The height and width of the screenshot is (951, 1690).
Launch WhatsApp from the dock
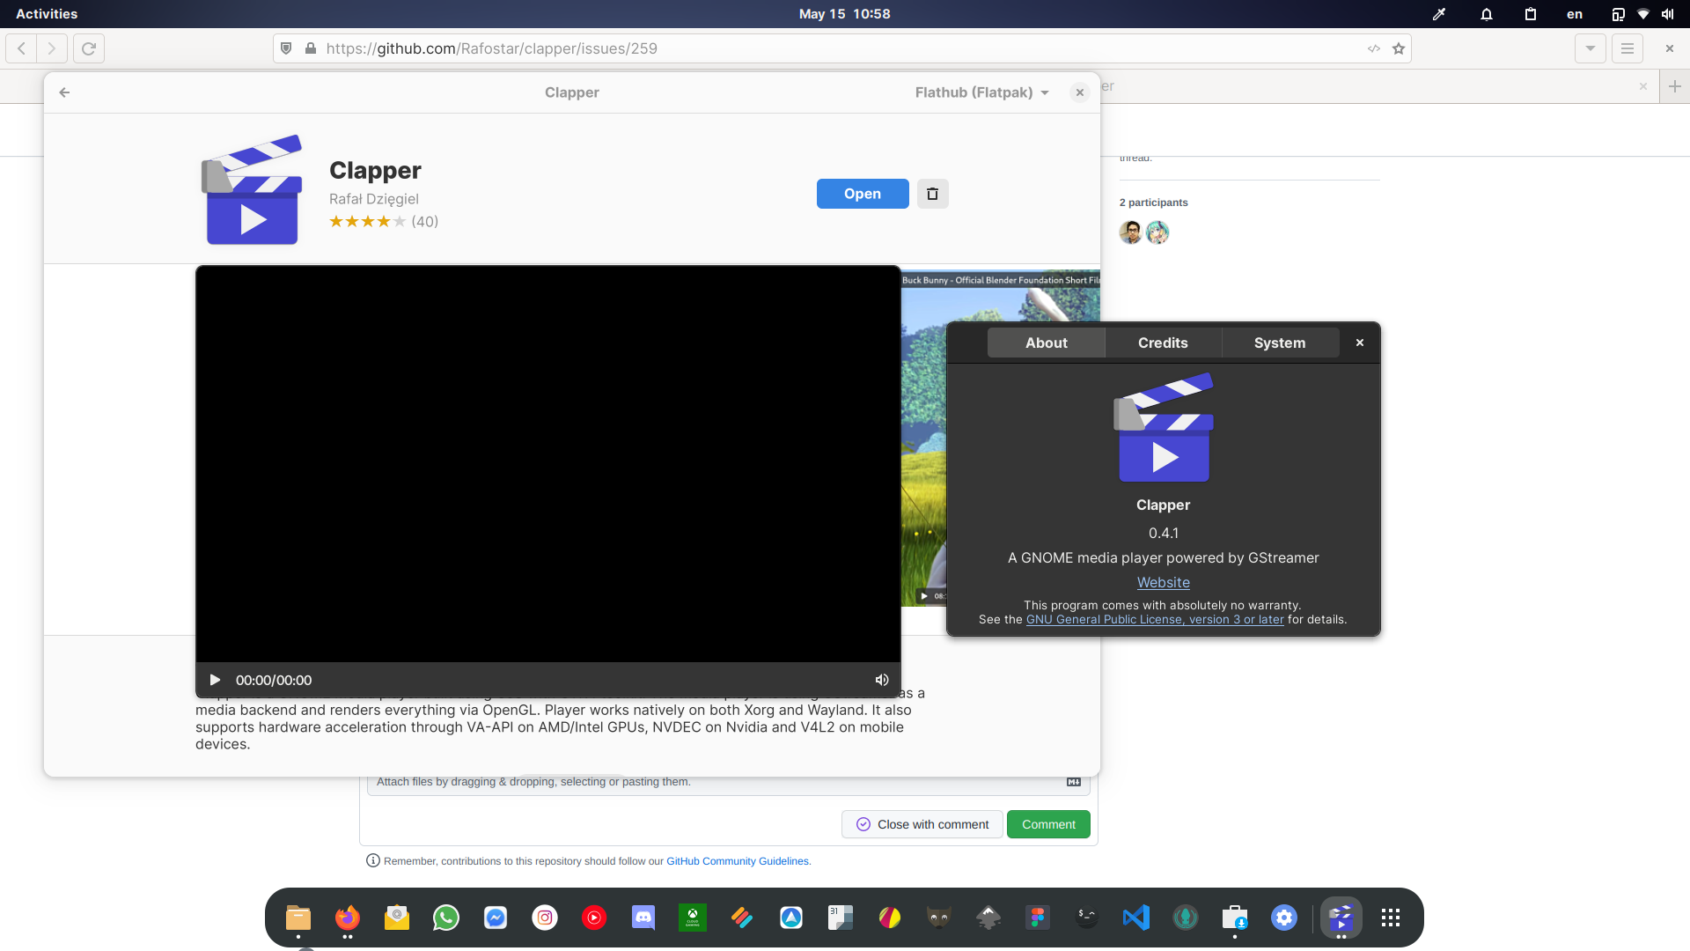446,918
